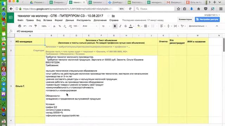The image size is (225, 126).
Task: Open the Дополнительно toolbar dropdown
Action: click(198, 26)
